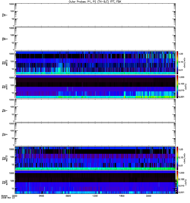Click y-axis tick "10" of thc fff 1 panel
The width and height of the screenshot is (190, 203).
pos(13,115)
